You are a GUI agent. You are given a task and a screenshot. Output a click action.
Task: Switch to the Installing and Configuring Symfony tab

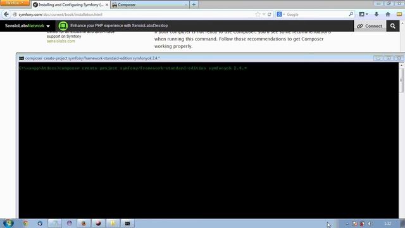pyautogui.click(x=71, y=4)
